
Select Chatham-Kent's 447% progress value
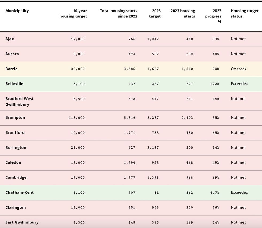point(215,193)
